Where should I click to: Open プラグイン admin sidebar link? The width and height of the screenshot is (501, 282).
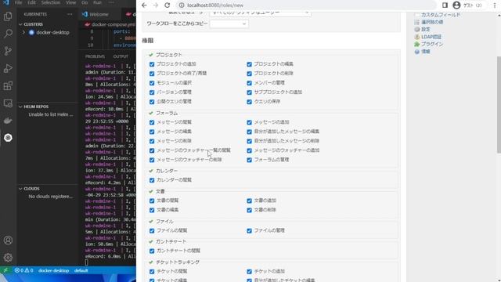(x=432, y=44)
